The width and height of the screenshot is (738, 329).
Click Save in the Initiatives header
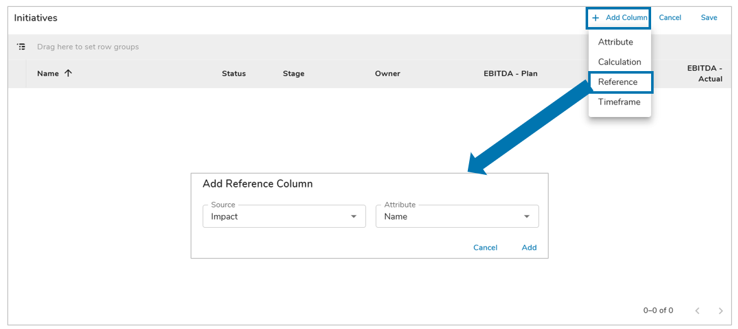click(708, 18)
